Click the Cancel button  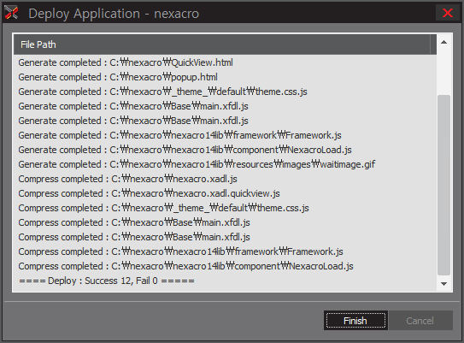click(x=420, y=321)
